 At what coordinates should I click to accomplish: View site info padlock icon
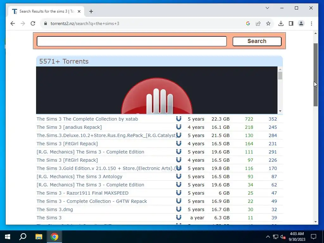[x=46, y=23]
